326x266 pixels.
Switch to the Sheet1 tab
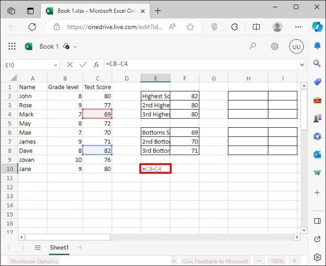pos(59,248)
